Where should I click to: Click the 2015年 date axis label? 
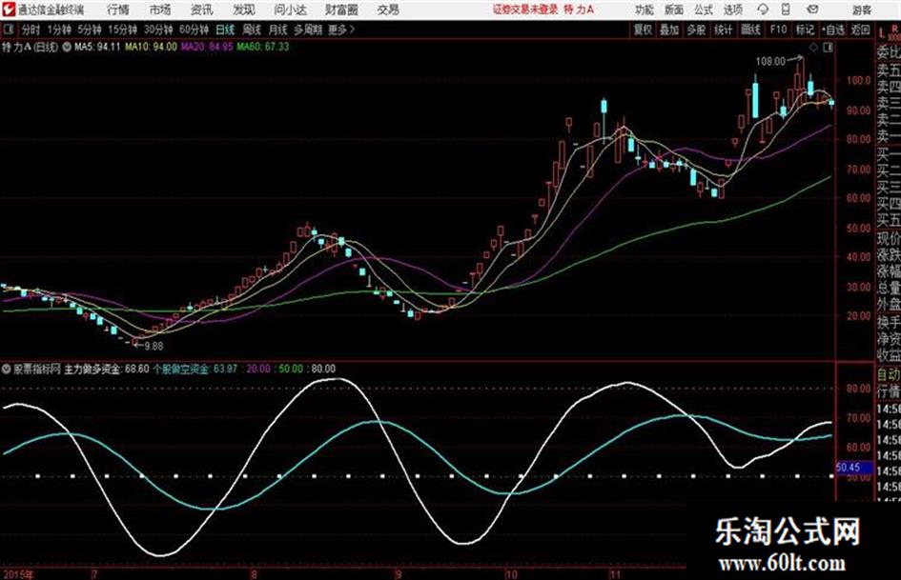(17, 574)
